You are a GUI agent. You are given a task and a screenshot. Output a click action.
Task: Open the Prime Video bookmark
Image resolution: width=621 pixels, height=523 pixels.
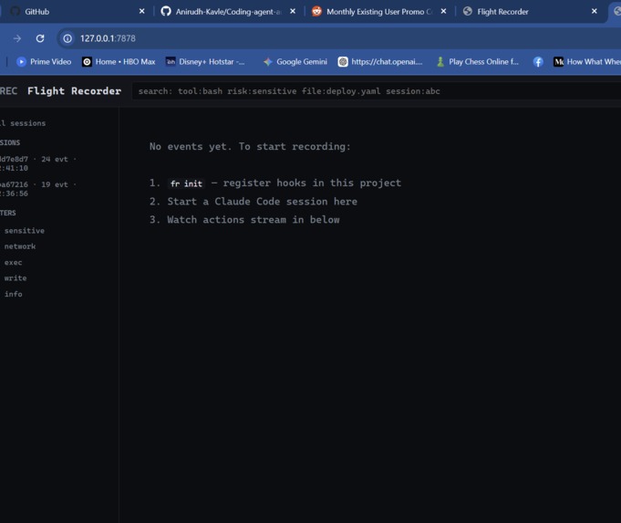pos(44,62)
